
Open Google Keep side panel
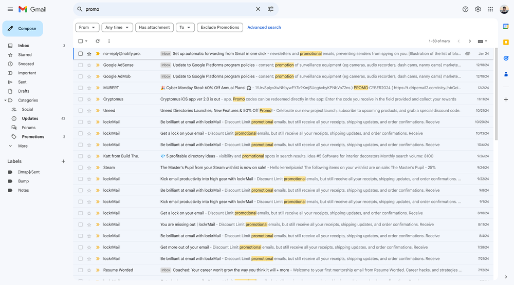[x=506, y=42]
